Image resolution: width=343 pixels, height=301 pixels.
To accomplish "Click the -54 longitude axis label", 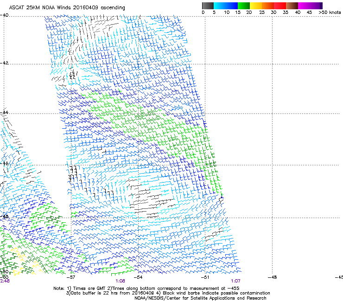I will point(138,277).
